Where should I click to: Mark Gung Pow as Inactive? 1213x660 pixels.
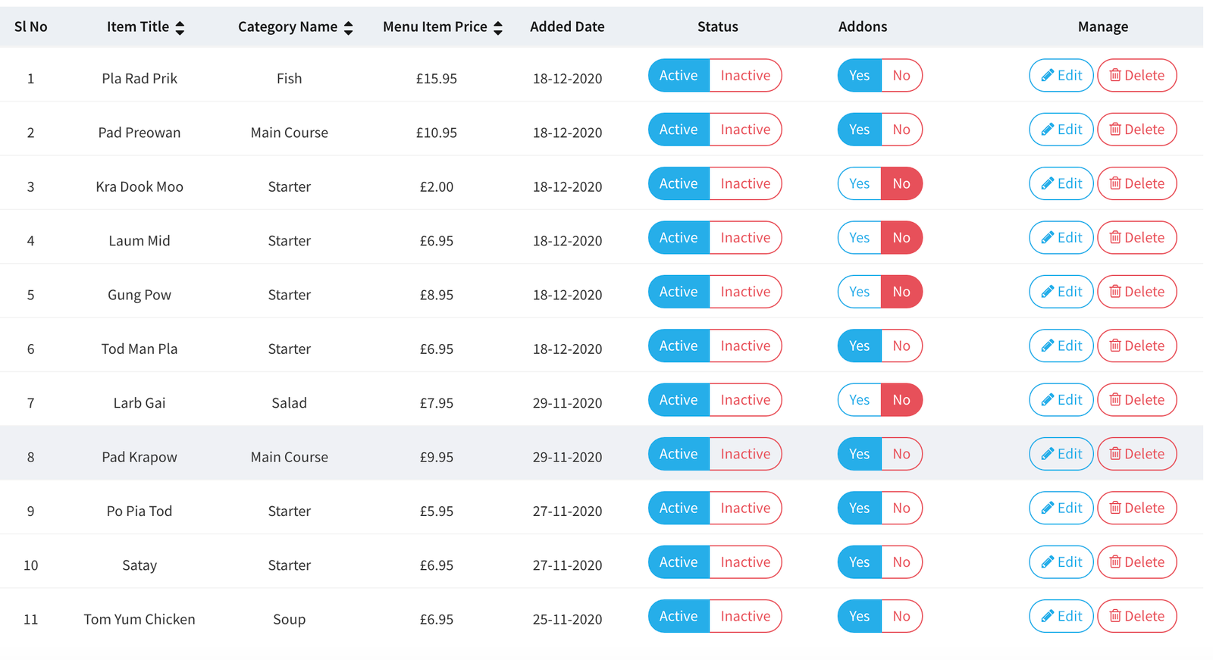[745, 292]
